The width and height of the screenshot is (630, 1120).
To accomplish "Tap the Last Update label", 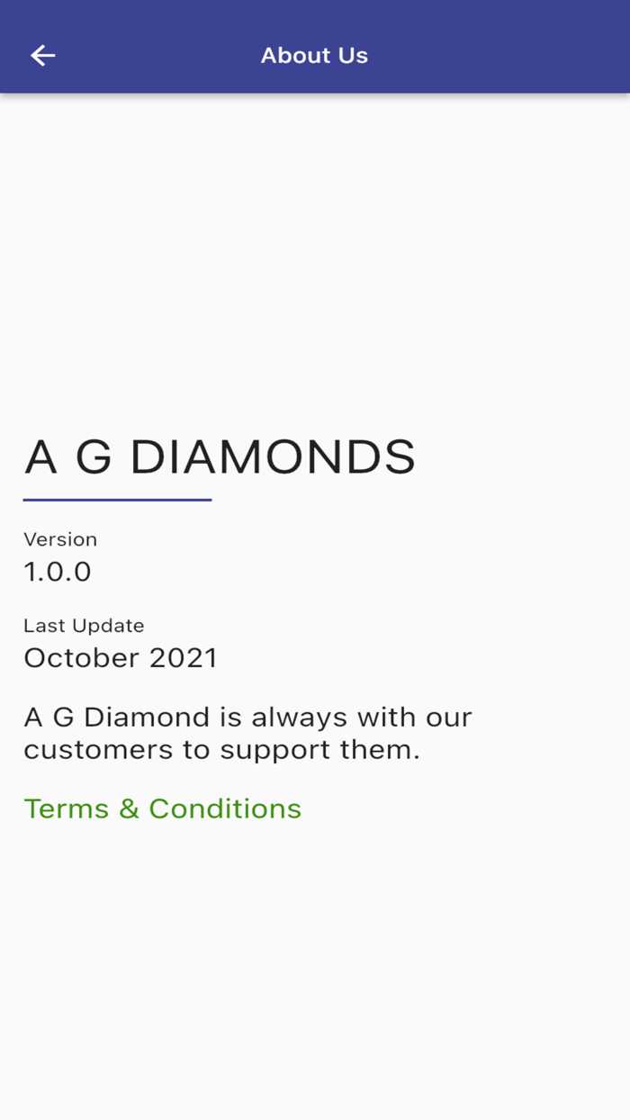I will pos(84,625).
